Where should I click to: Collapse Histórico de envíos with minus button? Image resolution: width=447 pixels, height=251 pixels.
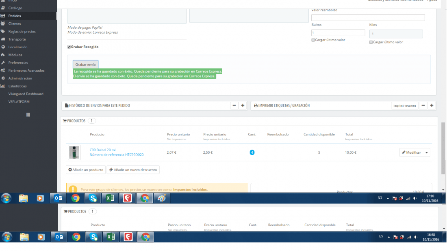pyautogui.click(x=234, y=105)
